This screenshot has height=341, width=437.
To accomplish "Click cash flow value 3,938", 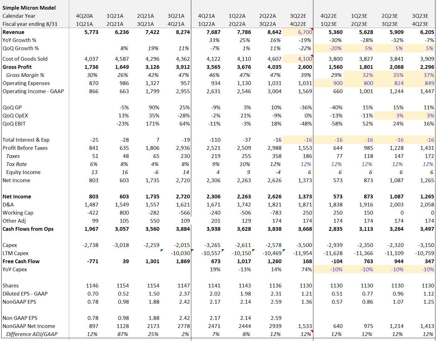I will (213, 229).
